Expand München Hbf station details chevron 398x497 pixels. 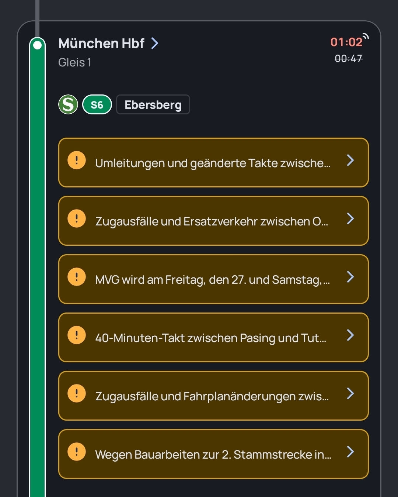click(155, 44)
